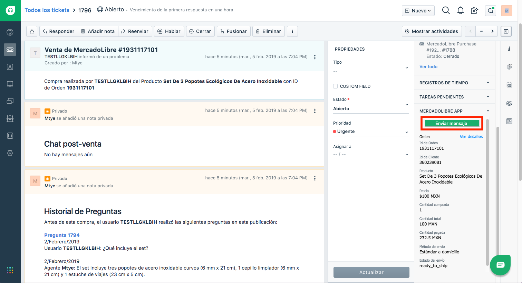Click Añadir nota in ticket toolbar
This screenshot has width=522, height=283.
click(98, 31)
